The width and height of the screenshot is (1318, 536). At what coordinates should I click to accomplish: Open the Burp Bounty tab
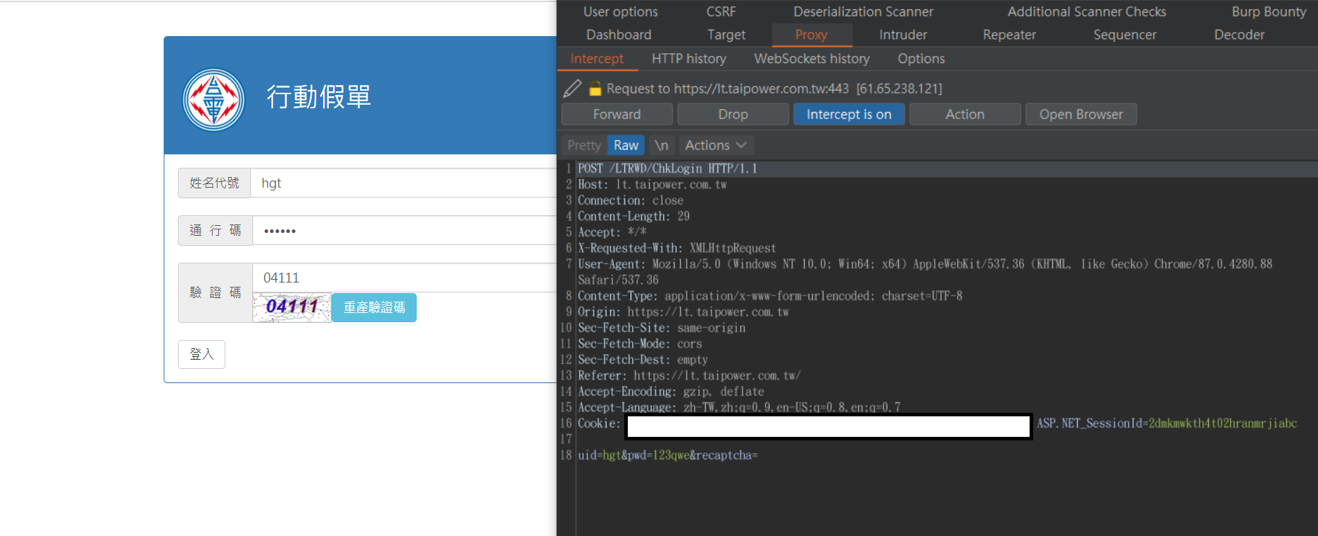[x=1268, y=11]
